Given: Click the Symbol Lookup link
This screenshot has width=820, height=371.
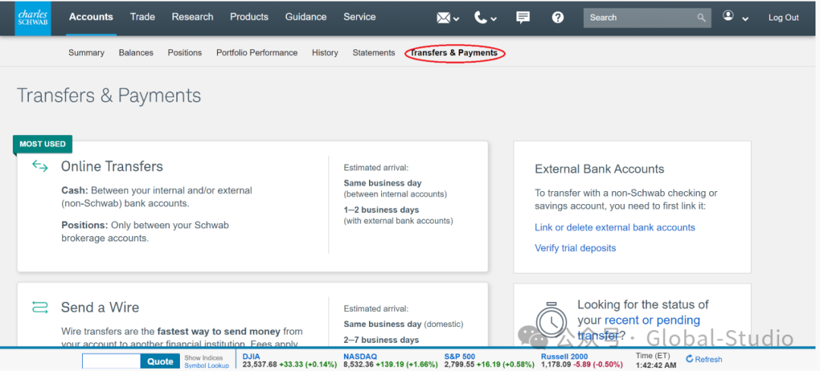Looking at the screenshot, I should 207,365.
